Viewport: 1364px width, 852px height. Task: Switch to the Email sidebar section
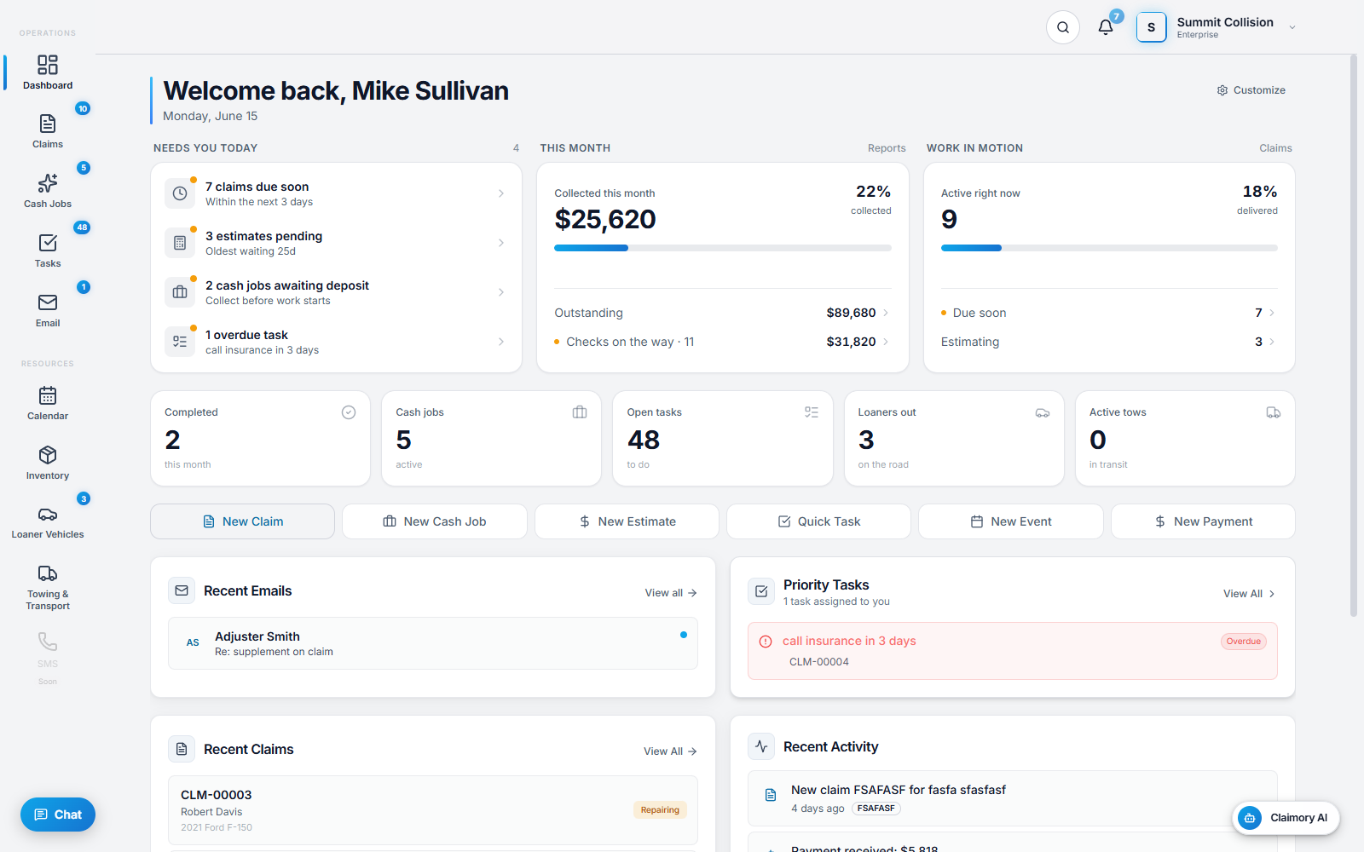tap(48, 310)
